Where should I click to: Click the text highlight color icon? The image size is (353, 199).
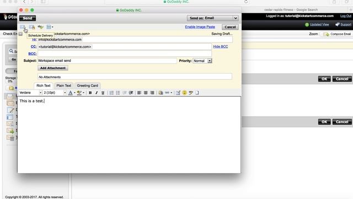pos(79,93)
